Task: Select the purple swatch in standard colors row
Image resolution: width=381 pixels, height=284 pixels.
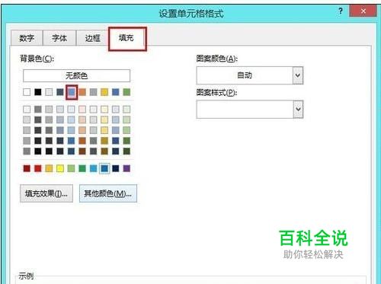Action: pos(126,168)
